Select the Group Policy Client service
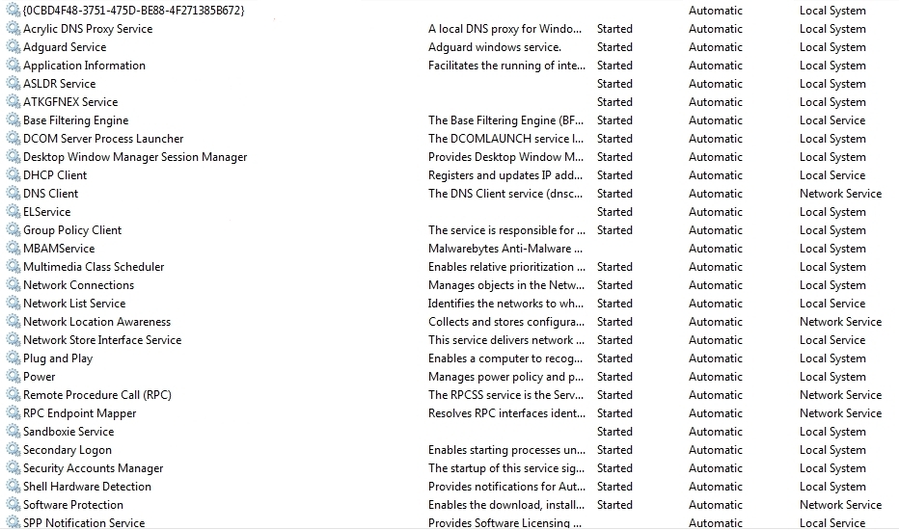The height and width of the screenshot is (530, 899). click(72, 230)
